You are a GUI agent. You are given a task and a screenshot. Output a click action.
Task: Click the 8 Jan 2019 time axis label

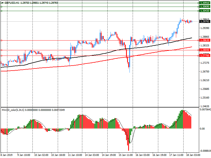pyautogui.click(x=6, y=155)
